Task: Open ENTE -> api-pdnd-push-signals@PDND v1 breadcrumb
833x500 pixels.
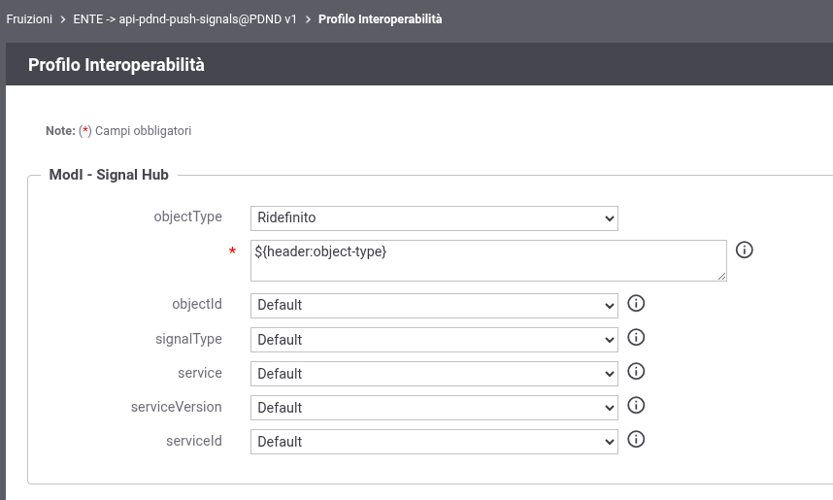Action: (184, 19)
